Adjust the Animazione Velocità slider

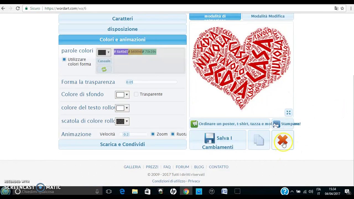133,134
